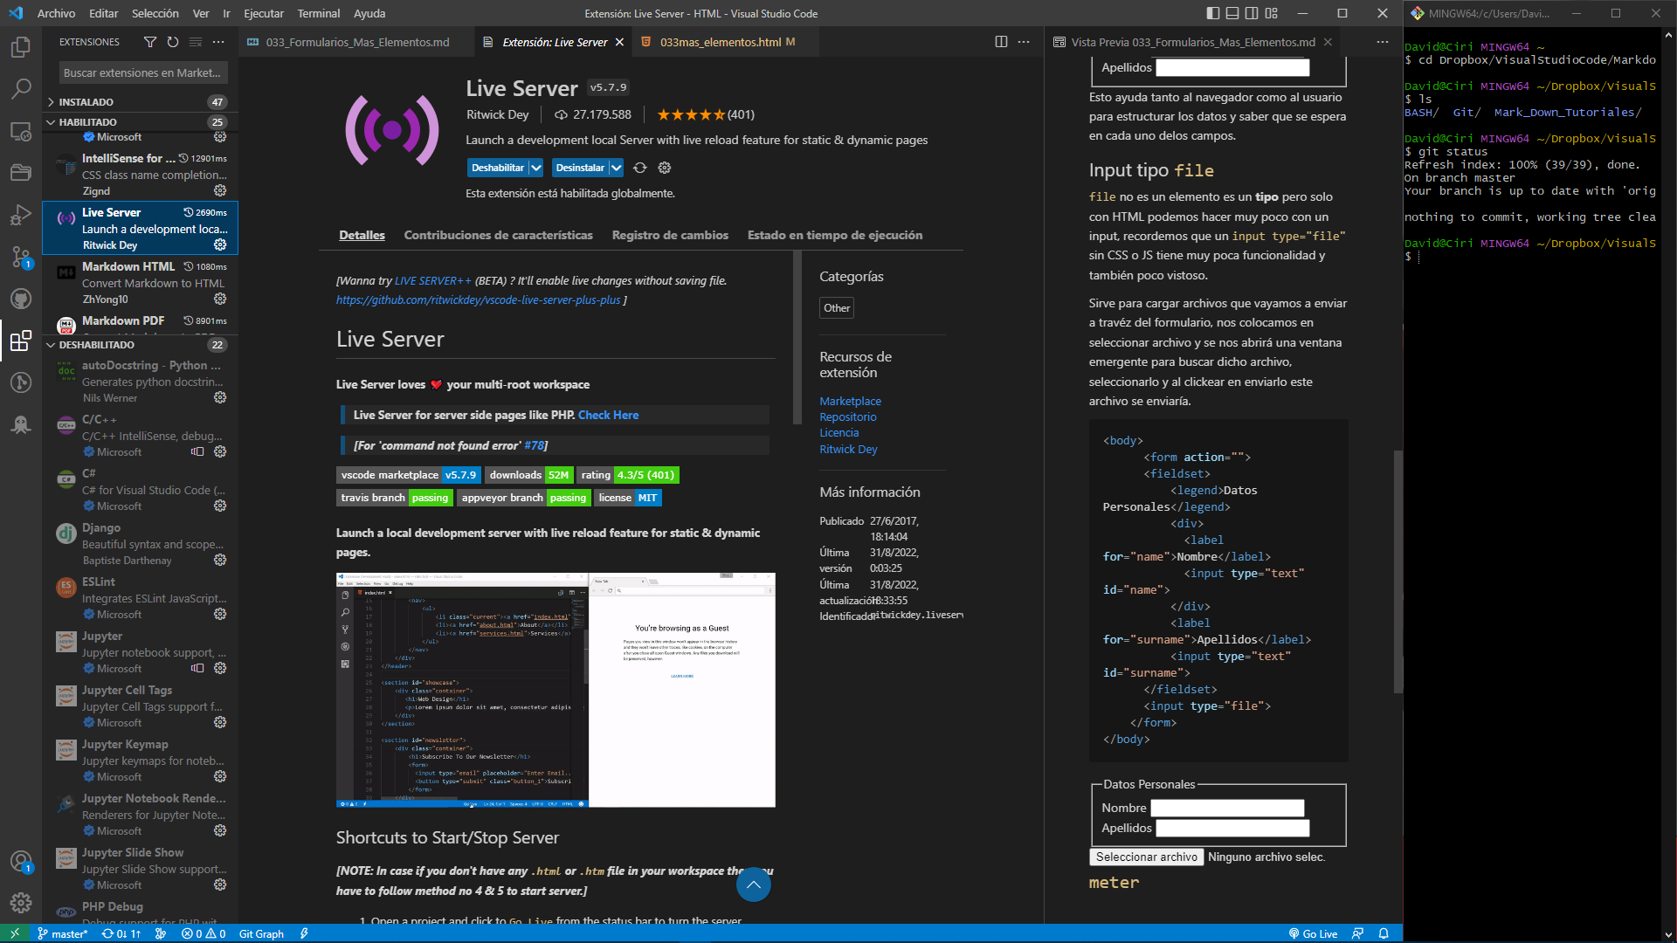The image size is (1677, 943).
Task: Collapse the HABILITADO extensions section
Action: point(50,122)
